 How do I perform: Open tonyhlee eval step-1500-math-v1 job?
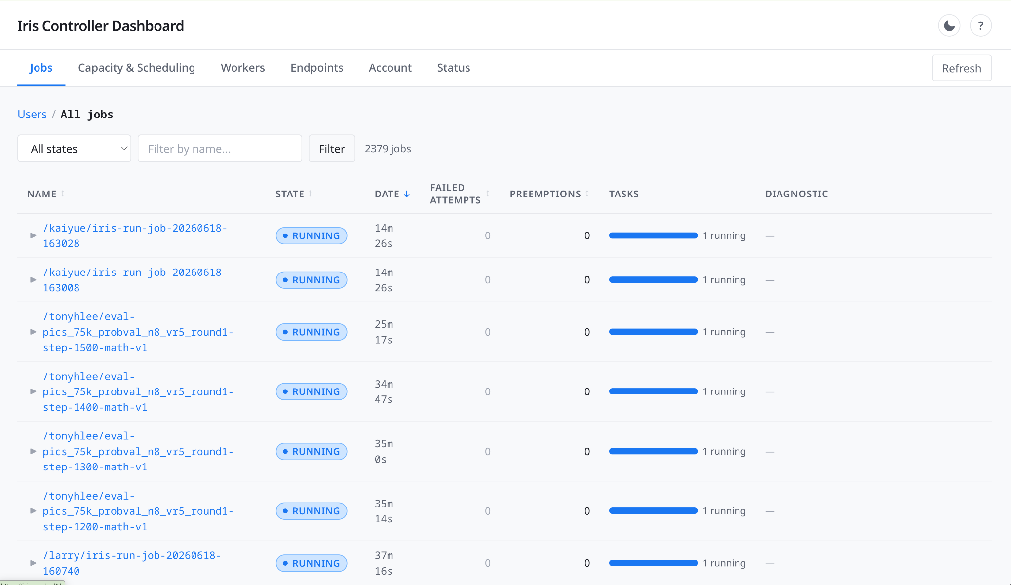point(138,332)
